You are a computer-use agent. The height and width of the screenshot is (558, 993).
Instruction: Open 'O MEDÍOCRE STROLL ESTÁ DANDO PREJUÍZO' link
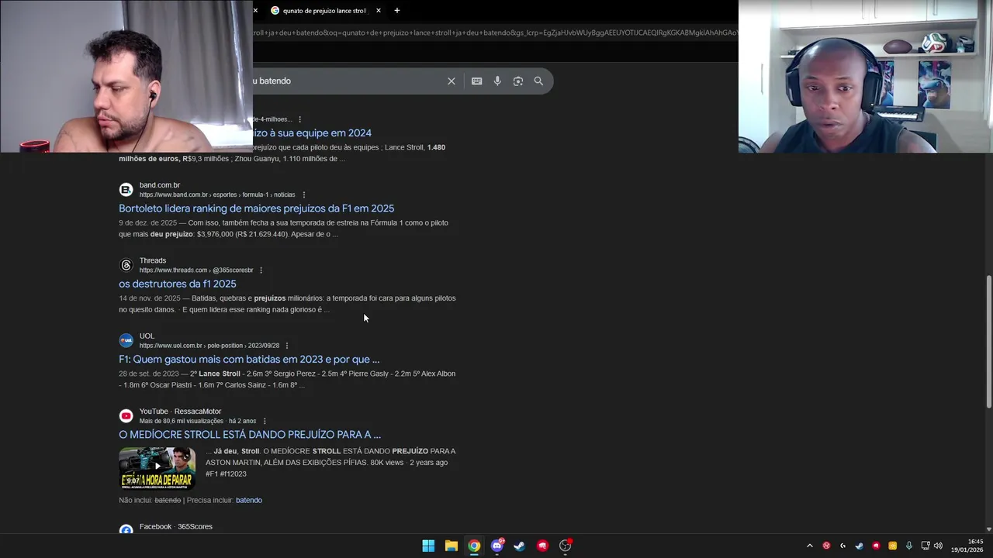click(250, 435)
